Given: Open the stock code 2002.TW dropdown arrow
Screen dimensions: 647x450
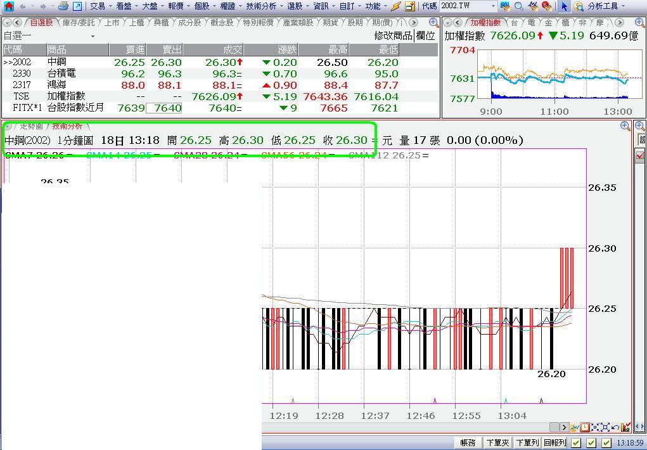Looking at the screenshot, I should coord(493,6).
